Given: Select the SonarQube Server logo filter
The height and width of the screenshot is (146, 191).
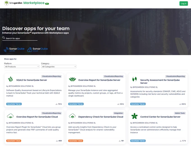Looking at the screenshot, I should [14, 49].
